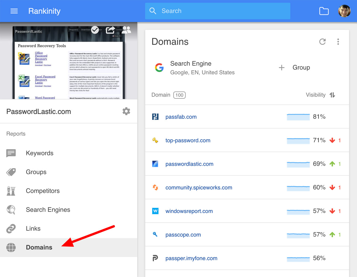Click the folder icon in header
This screenshot has height=277, width=357.
pos(324,11)
